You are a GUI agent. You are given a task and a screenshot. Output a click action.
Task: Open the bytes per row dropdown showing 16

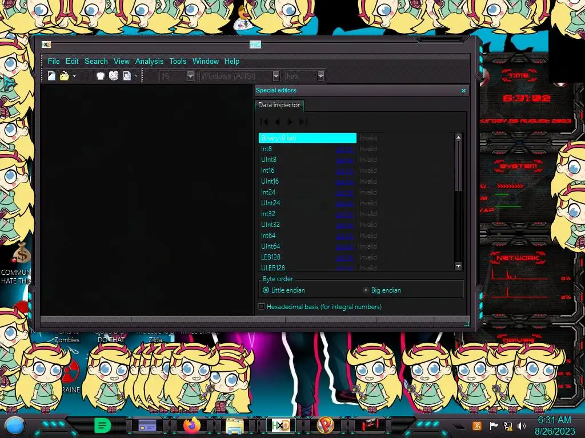pyautogui.click(x=190, y=76)
